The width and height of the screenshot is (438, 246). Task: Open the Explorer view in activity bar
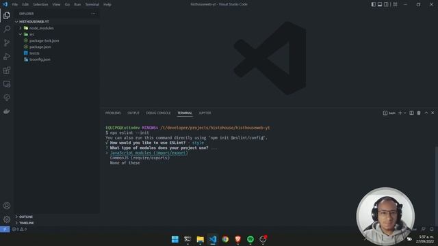point(7,15)
